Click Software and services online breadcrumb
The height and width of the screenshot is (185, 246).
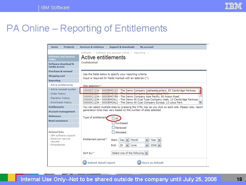(112, 53)
